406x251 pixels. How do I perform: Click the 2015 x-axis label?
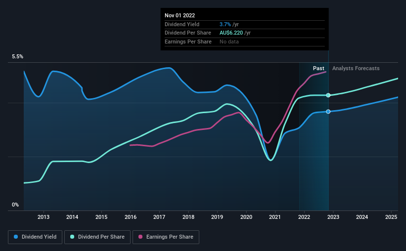[101, 217]
